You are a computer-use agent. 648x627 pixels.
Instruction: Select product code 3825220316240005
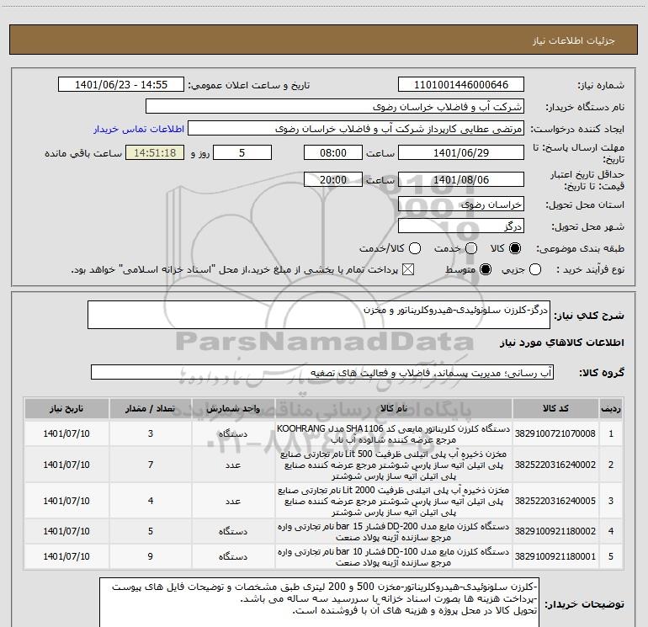[555, 501]
